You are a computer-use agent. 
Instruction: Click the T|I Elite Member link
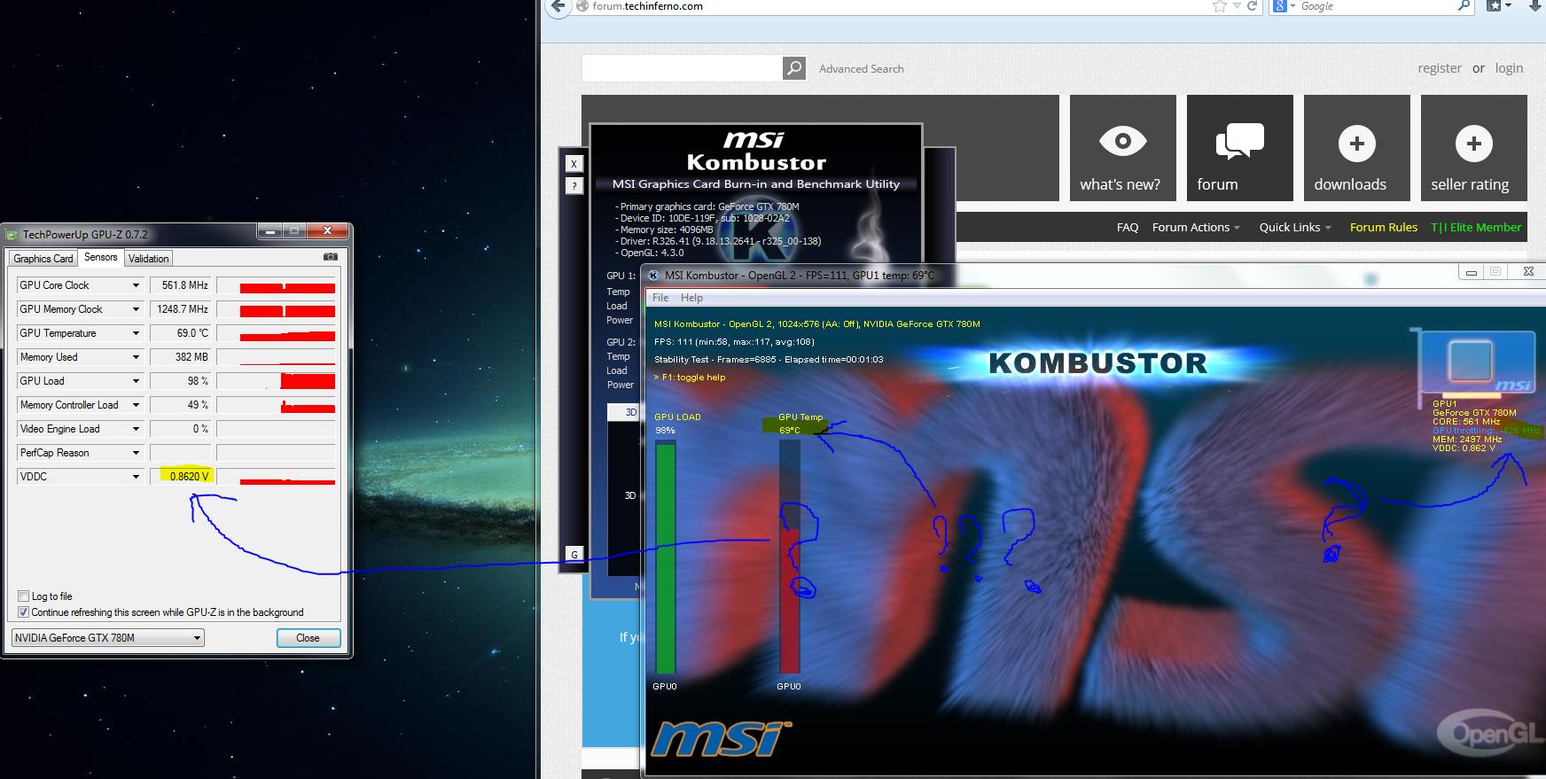coord(1476,228)
